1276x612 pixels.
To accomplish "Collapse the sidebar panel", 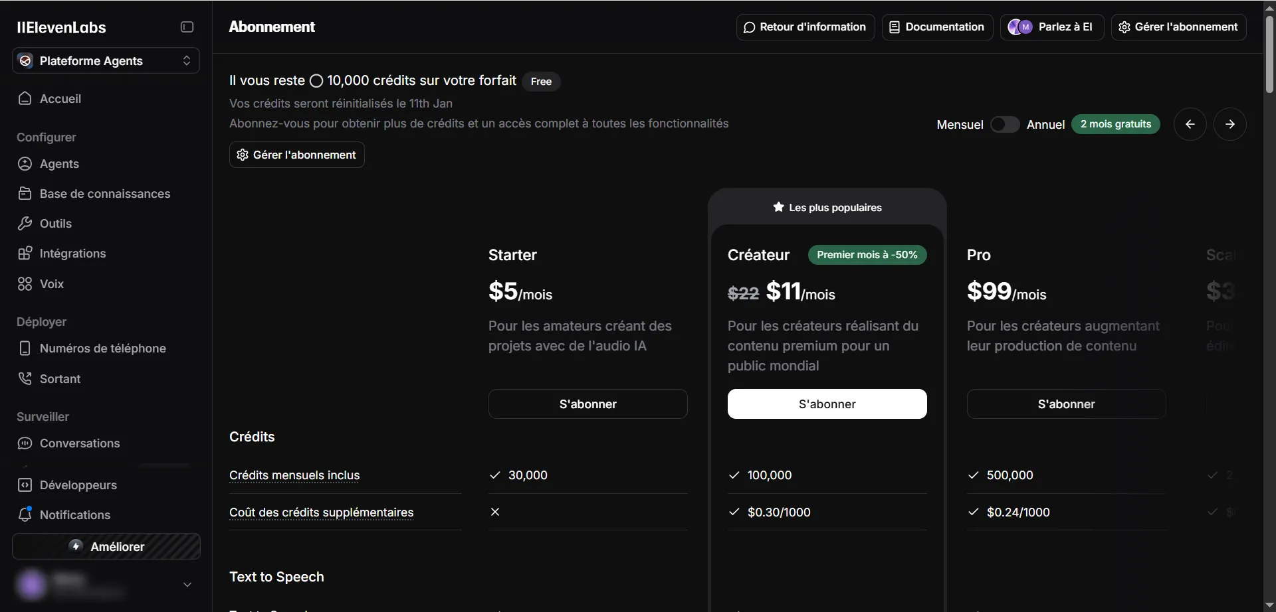I will pos(187,27).
